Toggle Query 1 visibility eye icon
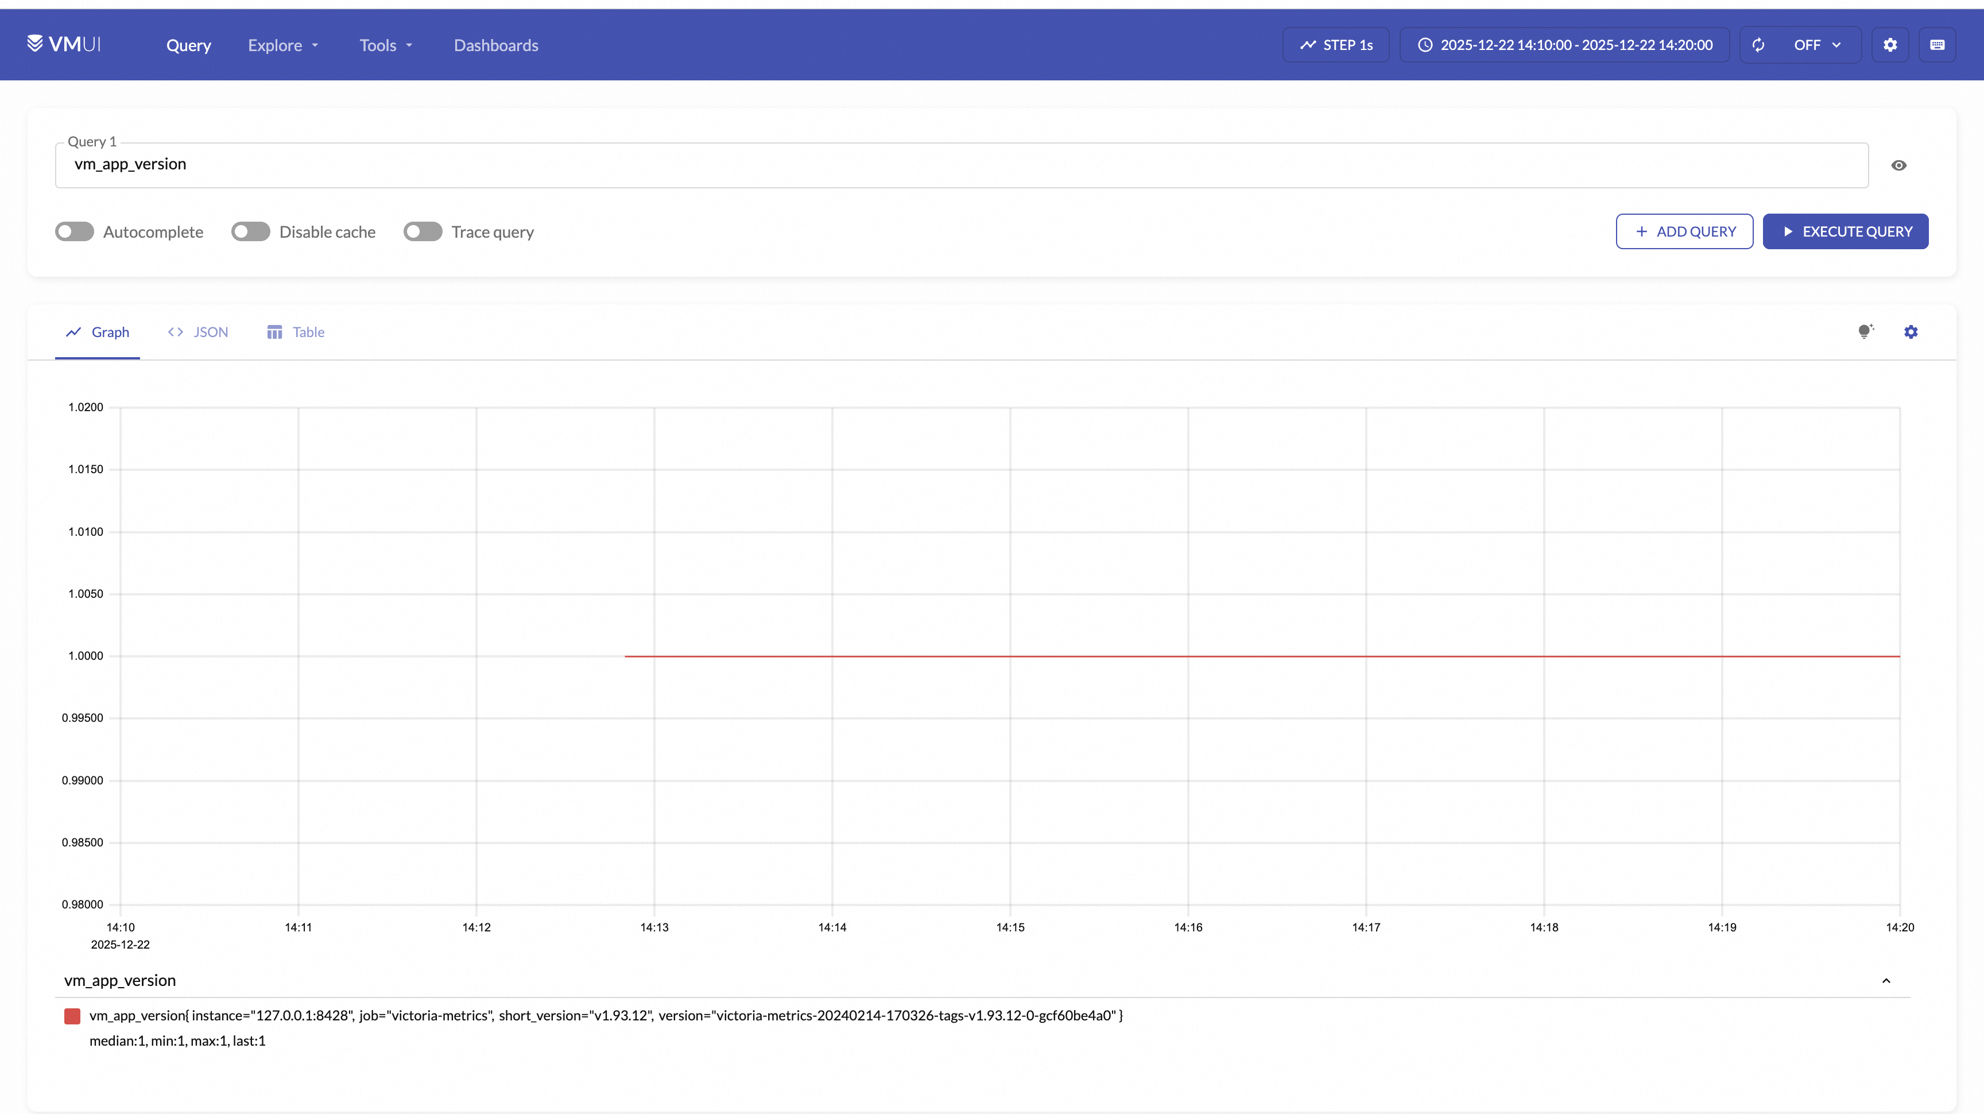The width and height of the screenshot is (1984, 1114). tap(1898, 165)
